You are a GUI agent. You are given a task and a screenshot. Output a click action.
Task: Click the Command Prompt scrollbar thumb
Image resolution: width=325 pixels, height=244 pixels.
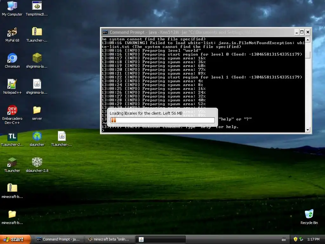coord(308,55)
